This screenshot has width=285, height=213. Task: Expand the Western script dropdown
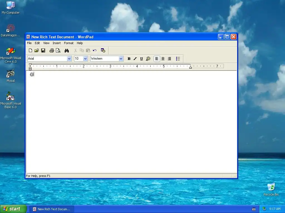pyautogui.click(x=121, y=59)
